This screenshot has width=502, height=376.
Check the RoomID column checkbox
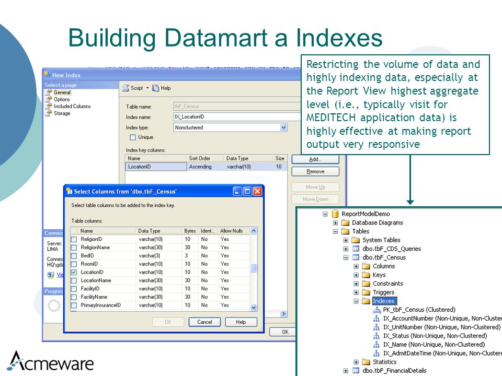(x=74, y=264)
